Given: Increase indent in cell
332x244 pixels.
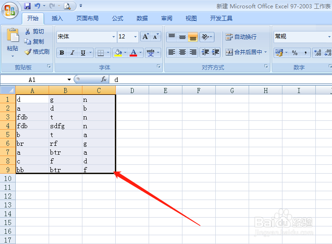Looking at the screenshot, I should point(215,52).
